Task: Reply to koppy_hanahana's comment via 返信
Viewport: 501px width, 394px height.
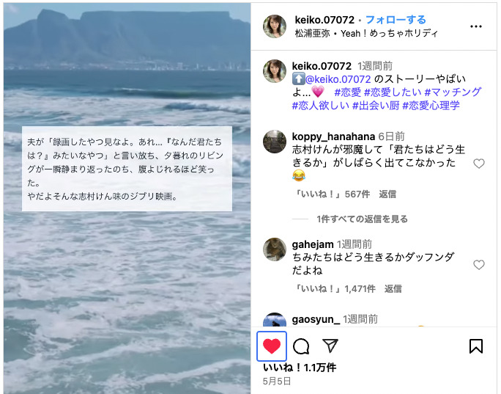Action: click(x=387, y=194)
